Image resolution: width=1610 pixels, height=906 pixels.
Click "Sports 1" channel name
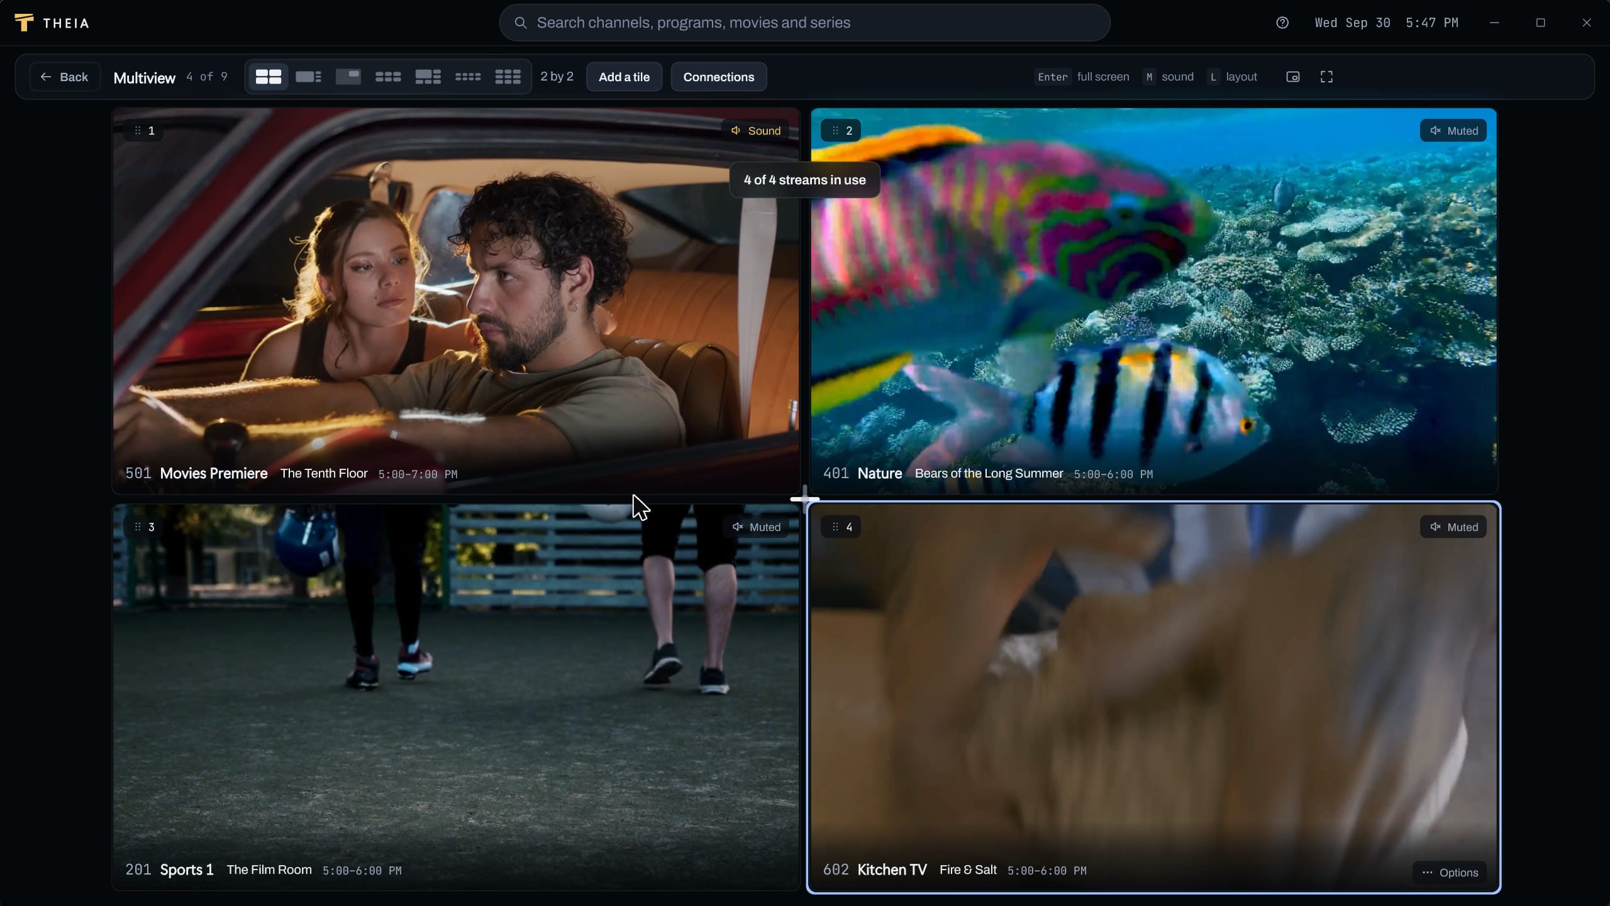tap(187, 870)
